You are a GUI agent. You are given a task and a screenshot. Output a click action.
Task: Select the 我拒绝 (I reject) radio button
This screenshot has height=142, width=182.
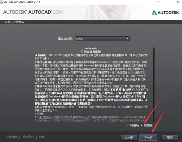(x=128, y=125)
